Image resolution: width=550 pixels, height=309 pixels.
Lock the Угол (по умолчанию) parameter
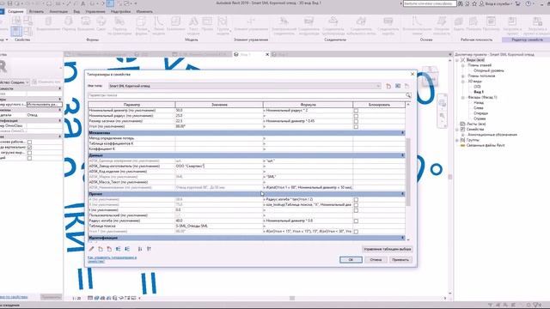coord(356,126)
